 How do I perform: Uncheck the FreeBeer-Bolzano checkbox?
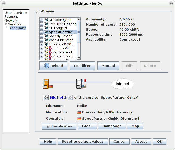pyautogui.click(x=41, y=24)
